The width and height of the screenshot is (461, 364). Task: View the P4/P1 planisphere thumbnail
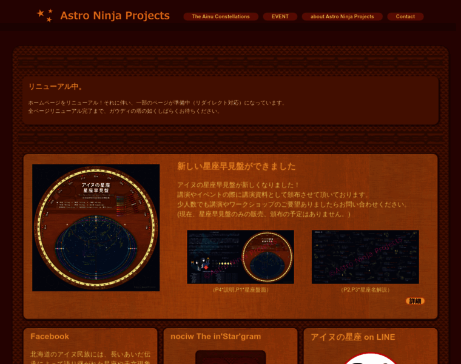pyautogui.click(x=240, y=257)
